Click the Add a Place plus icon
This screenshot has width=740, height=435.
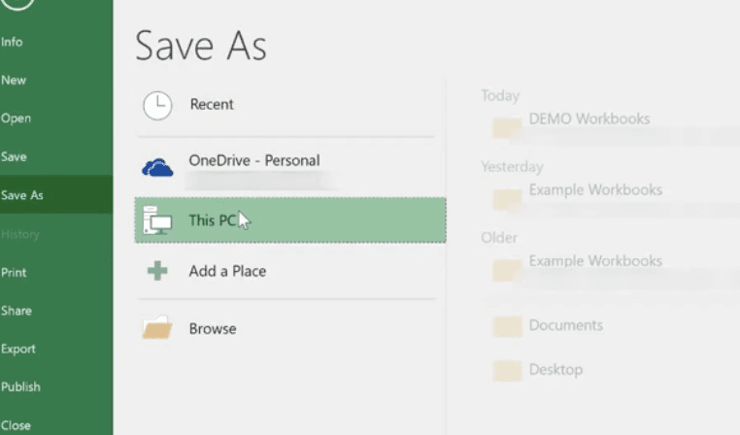157,272
